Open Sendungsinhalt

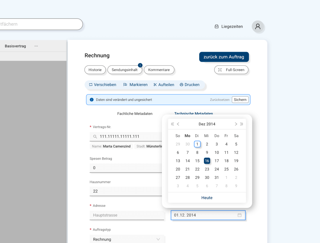click(x=124, y=70)
